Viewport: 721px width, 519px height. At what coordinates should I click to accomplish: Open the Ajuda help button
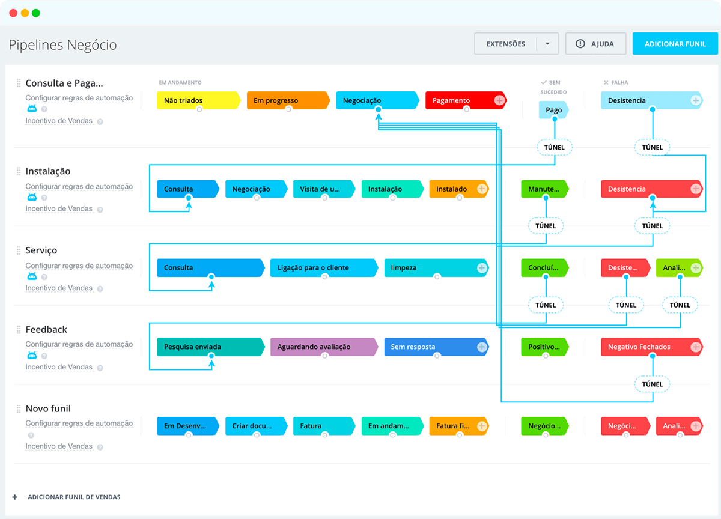point(595,44)
